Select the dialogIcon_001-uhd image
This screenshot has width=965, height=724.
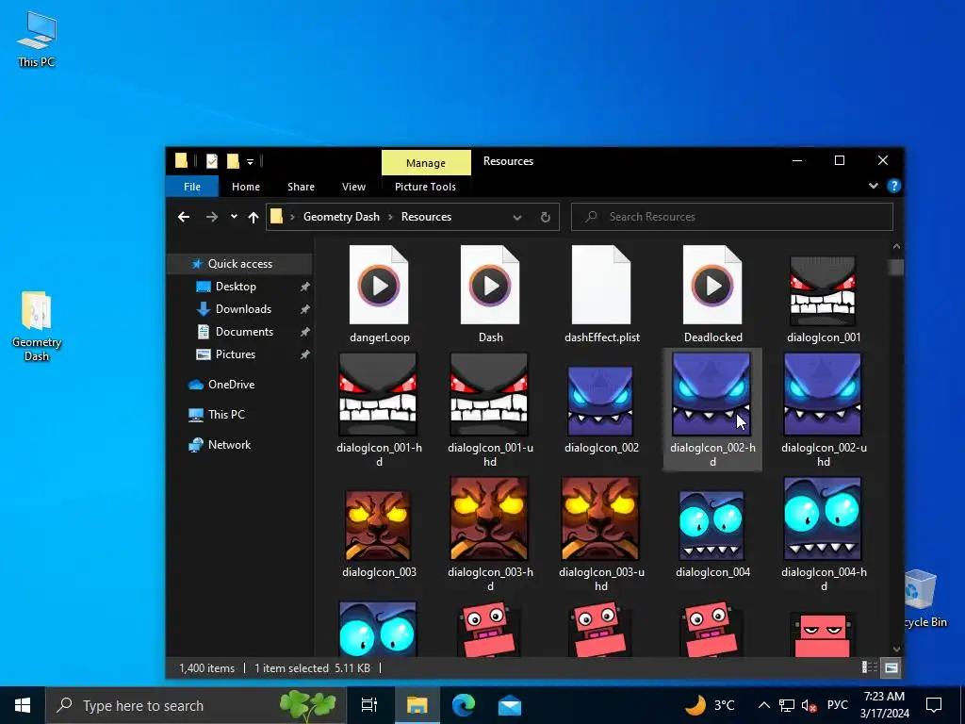coord(490,409)
